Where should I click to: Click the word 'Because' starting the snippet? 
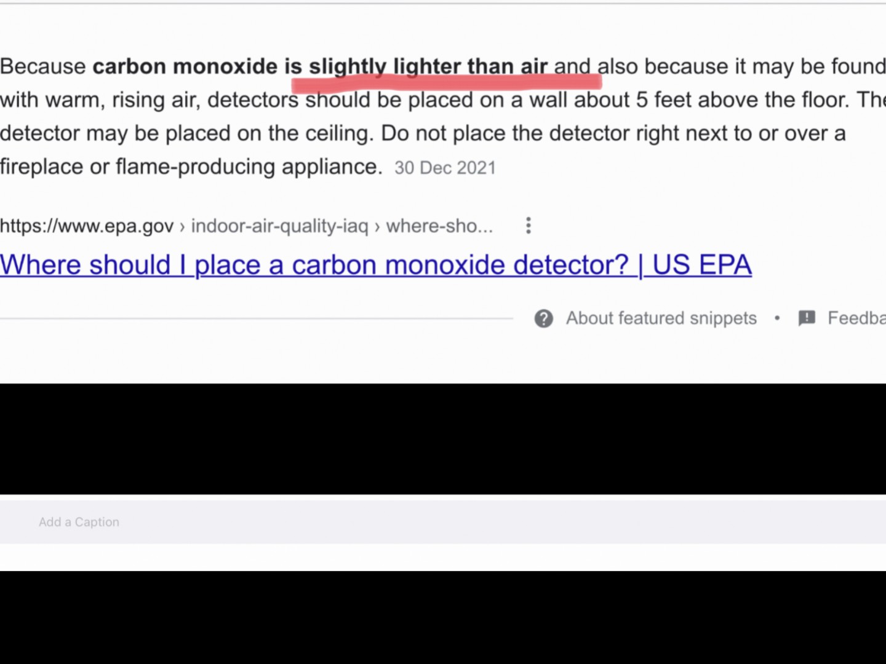[x=43, y=66]
